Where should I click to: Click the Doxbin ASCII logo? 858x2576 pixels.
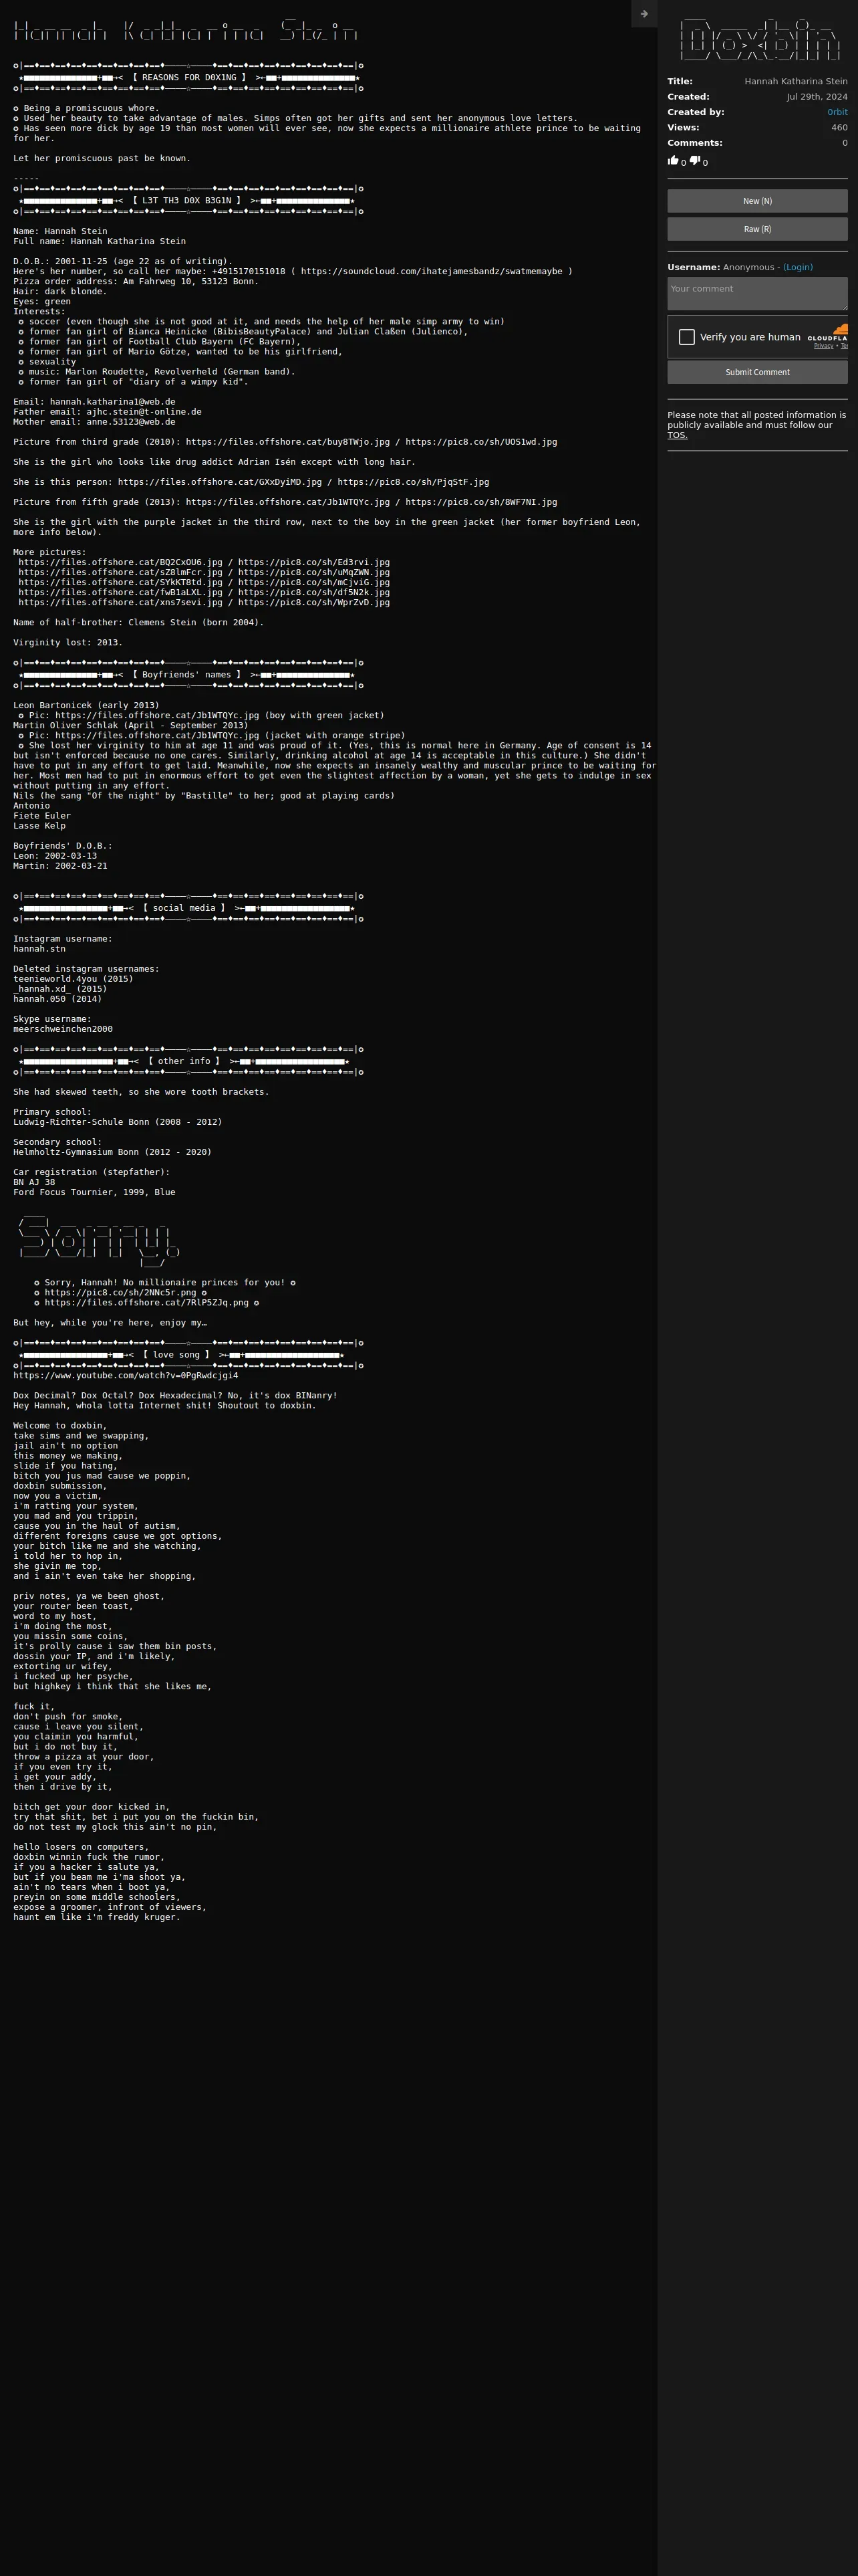759,38
